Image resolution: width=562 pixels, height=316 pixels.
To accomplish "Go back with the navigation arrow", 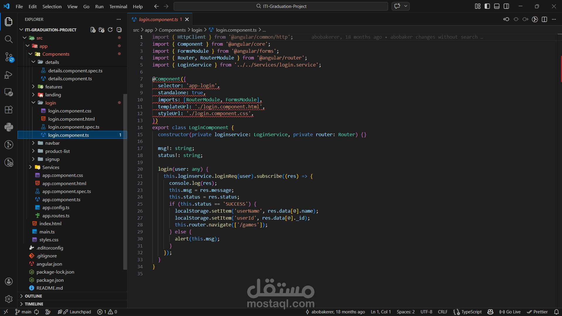I will [x=156, y=6].
